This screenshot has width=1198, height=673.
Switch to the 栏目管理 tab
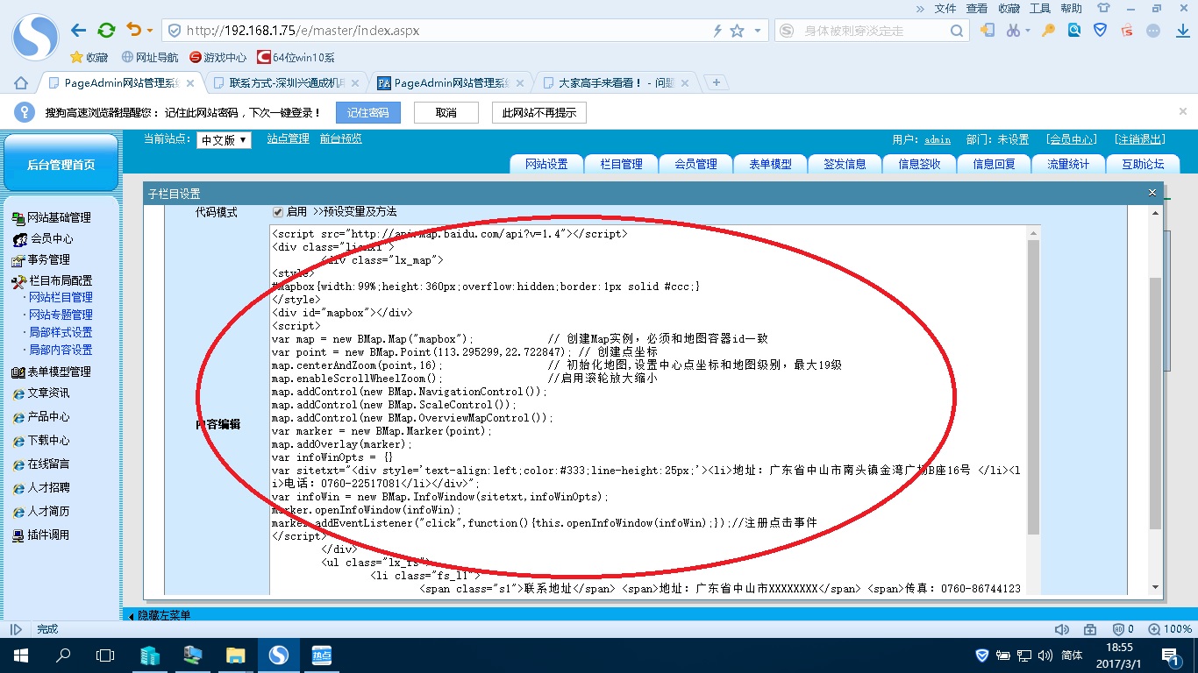tap(621, 164)
